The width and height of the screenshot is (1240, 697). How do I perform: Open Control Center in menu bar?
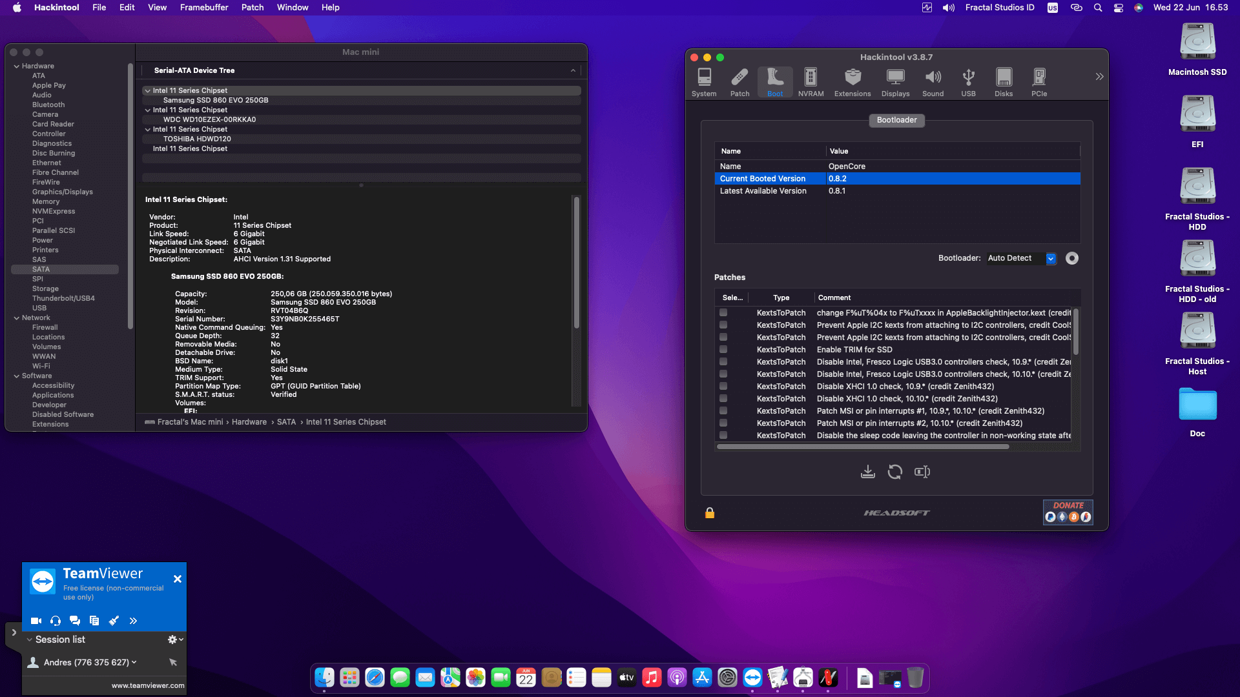click(x=1119, y=8)
